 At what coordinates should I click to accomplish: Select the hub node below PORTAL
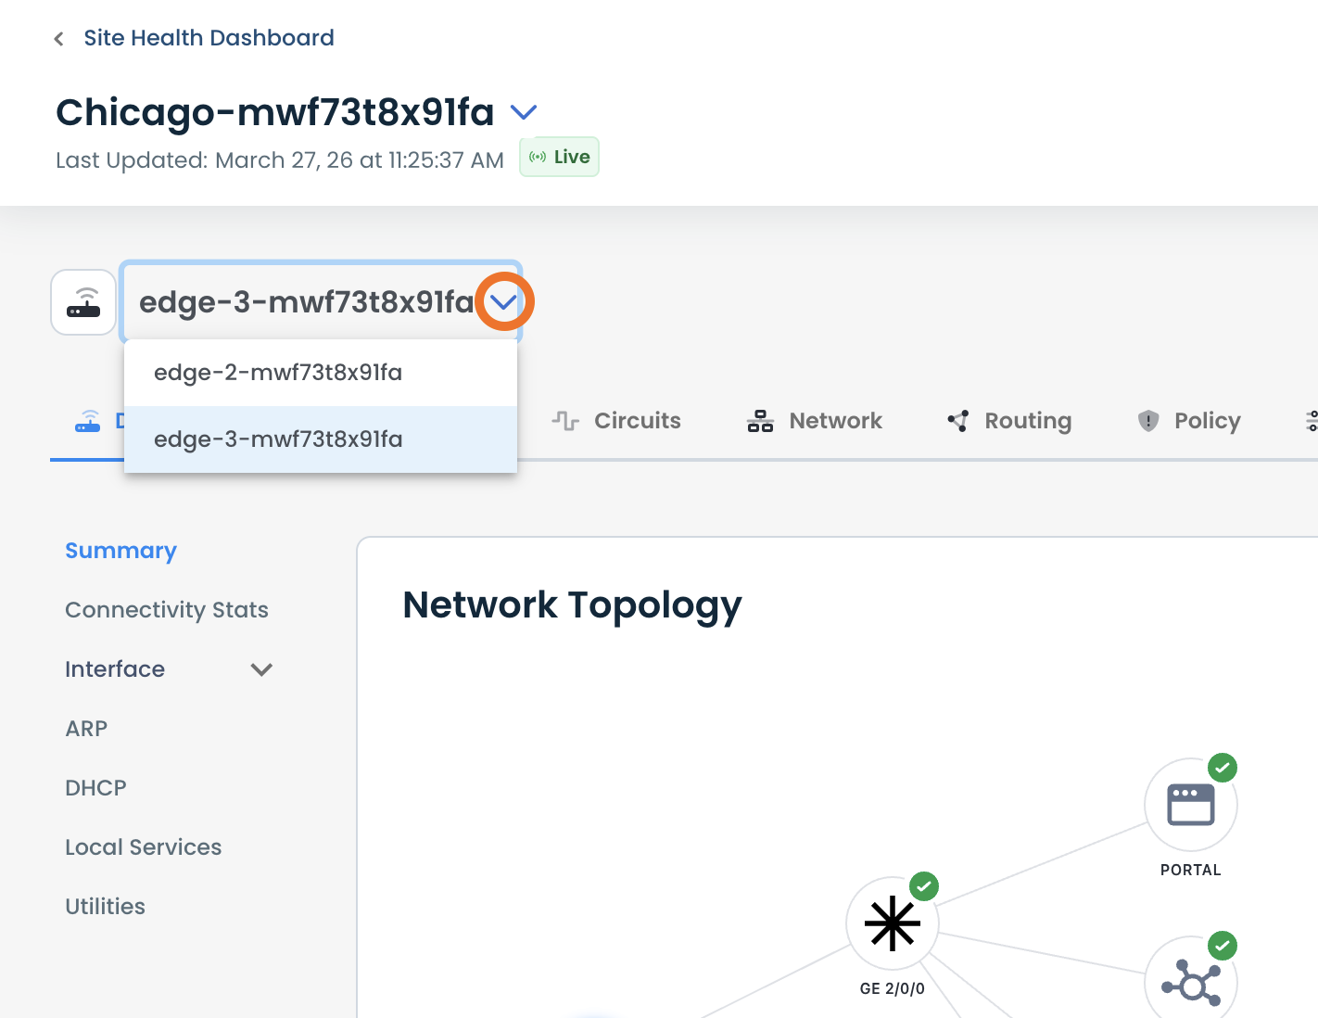pos(1191,983)
